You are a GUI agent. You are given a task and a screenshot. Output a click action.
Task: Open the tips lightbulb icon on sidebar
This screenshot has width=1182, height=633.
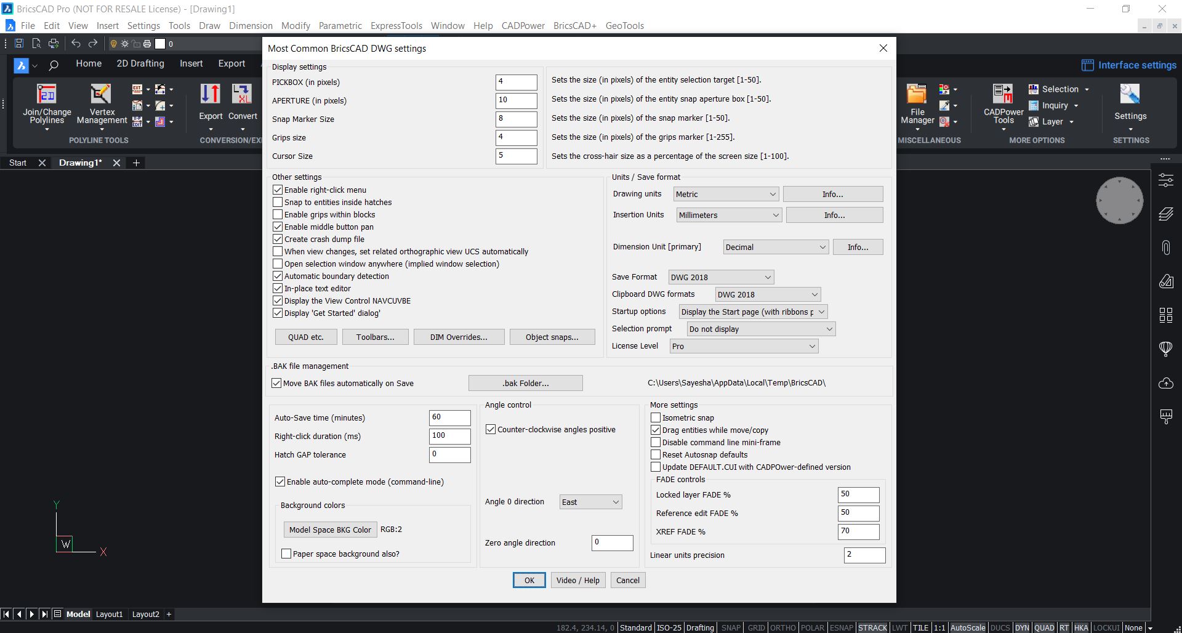tap(1166, 349)
